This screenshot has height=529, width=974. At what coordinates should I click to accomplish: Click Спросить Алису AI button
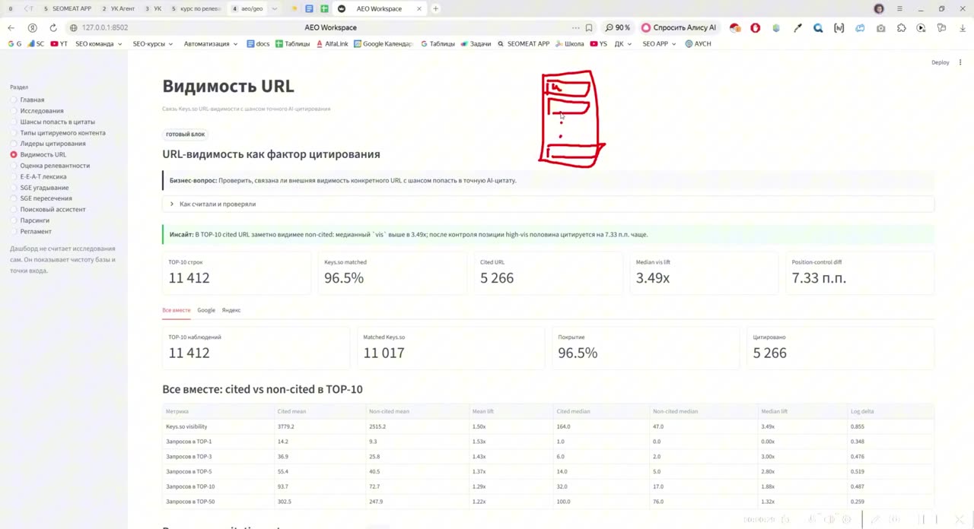coord(679,27)
